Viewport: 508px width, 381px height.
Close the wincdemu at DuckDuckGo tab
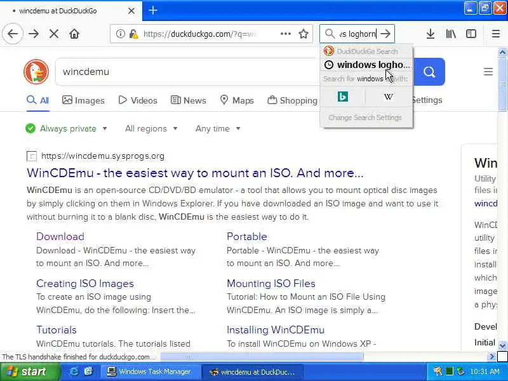pyautogui.click(x=131, y=11)
